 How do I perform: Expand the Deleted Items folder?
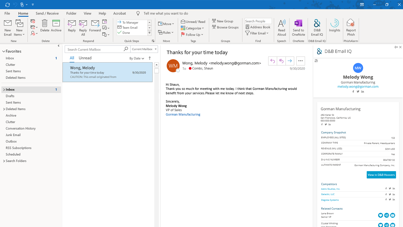[x=4, y=109]
